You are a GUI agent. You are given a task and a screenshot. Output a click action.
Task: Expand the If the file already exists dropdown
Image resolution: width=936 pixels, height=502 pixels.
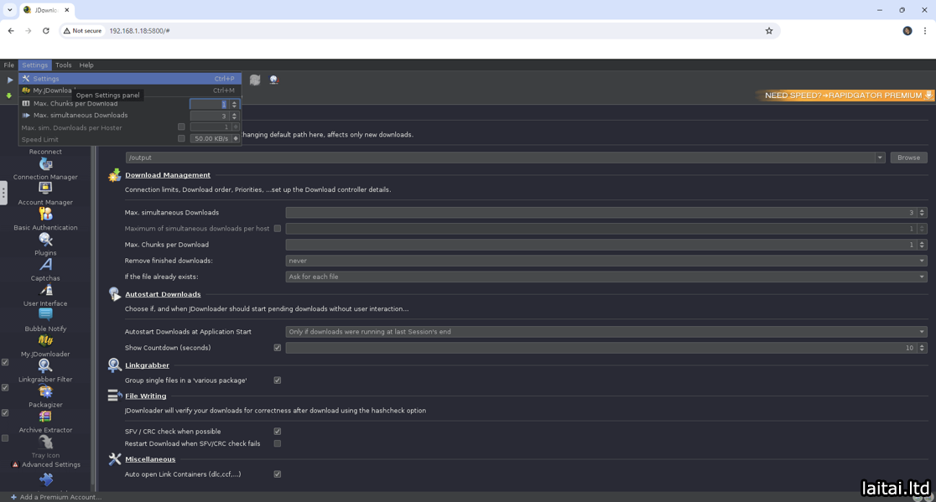click(x=606, y=277)
